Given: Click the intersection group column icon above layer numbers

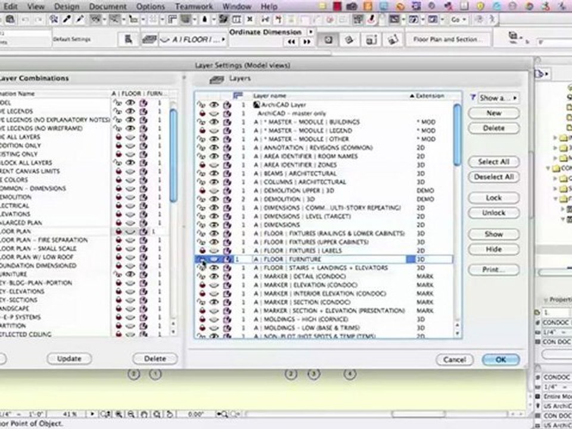Looking at the screenshot, I should click(238, 95).
